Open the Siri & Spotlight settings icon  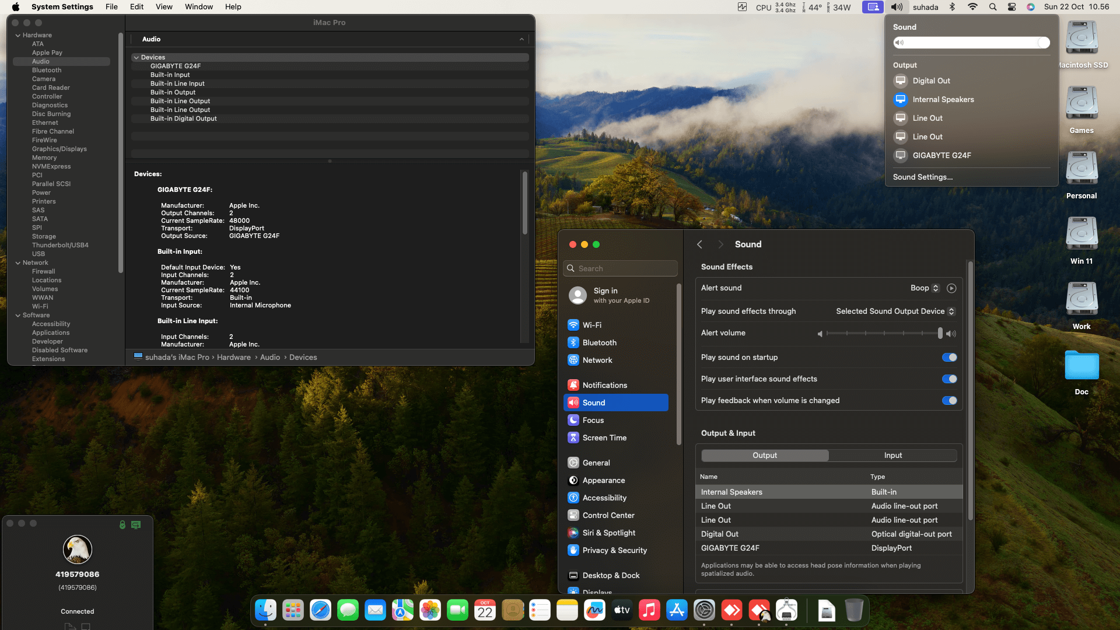tap(573, 533)
